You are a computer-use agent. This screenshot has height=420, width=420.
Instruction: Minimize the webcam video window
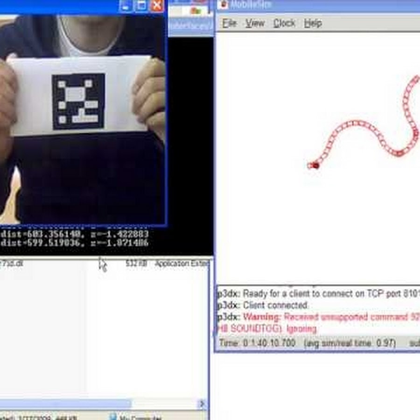pyautogui.click(x=125, y=6)
